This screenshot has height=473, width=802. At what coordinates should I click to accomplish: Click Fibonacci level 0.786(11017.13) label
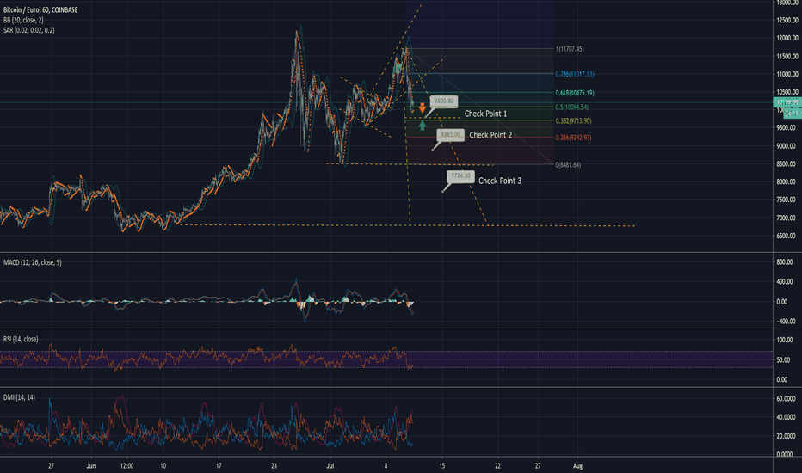pyautogui.click(x=575, y=74)
